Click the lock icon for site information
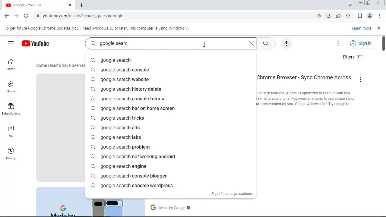The height and width of the screenshot is (217, 386). (x=38, y=16)
